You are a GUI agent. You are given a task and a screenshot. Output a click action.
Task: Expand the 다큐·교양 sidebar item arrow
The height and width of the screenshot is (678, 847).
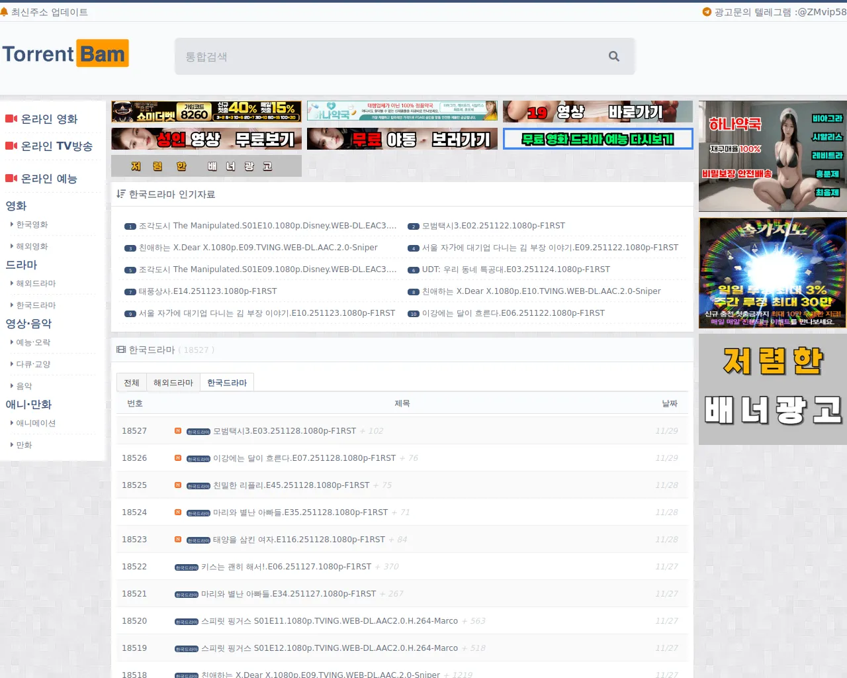coord(12,364)
